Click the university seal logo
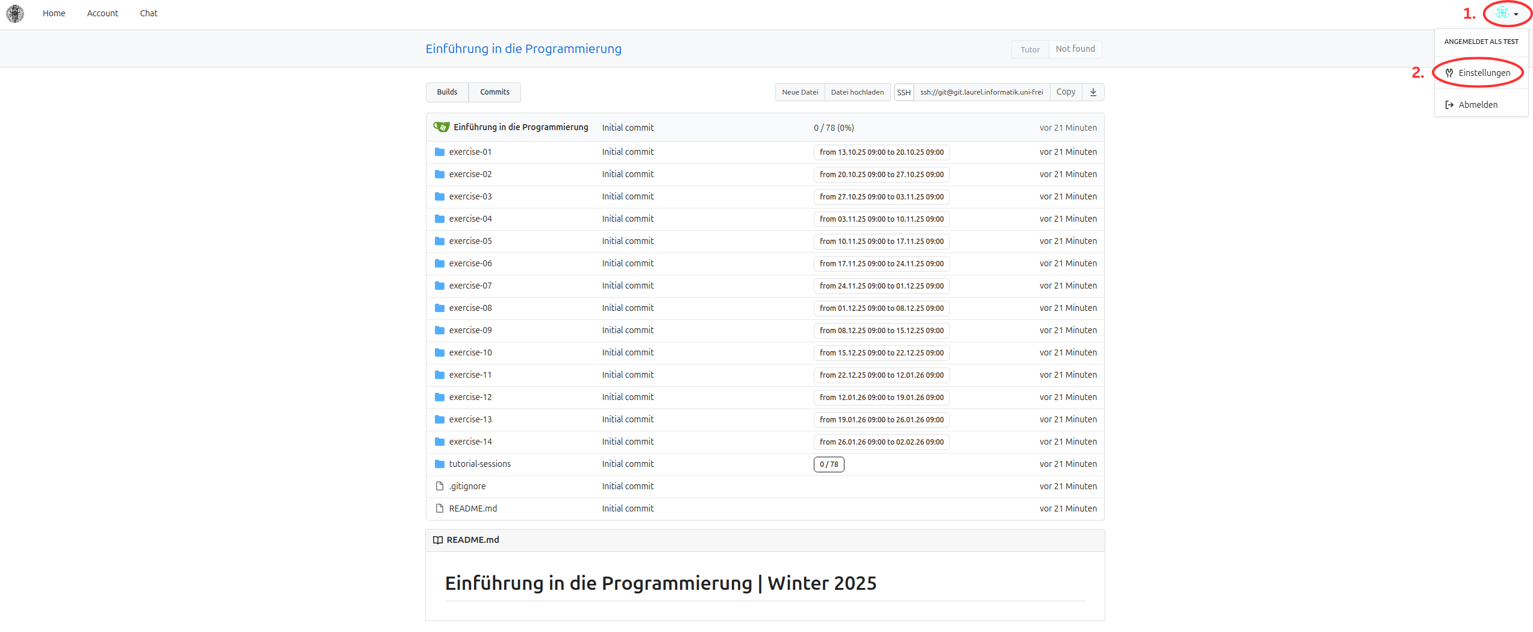 pos(15,13)
